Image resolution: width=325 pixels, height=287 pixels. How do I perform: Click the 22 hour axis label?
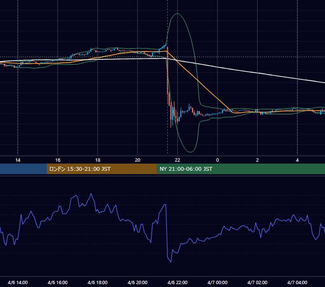point(177,160)
